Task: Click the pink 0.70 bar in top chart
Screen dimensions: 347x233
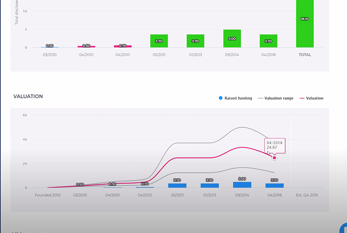Action: 123,46
